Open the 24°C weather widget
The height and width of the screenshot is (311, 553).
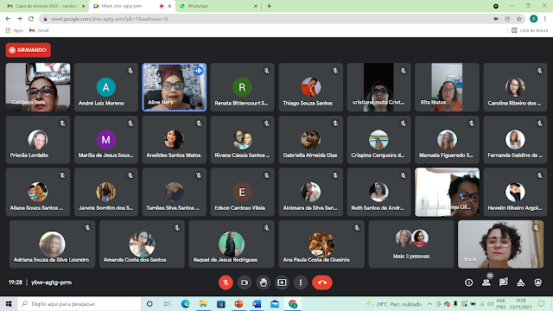pyautogui.click(x=394, y=303)
